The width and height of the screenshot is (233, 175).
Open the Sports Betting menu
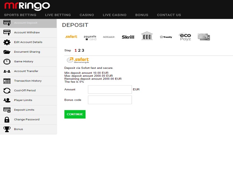[20, 15]
